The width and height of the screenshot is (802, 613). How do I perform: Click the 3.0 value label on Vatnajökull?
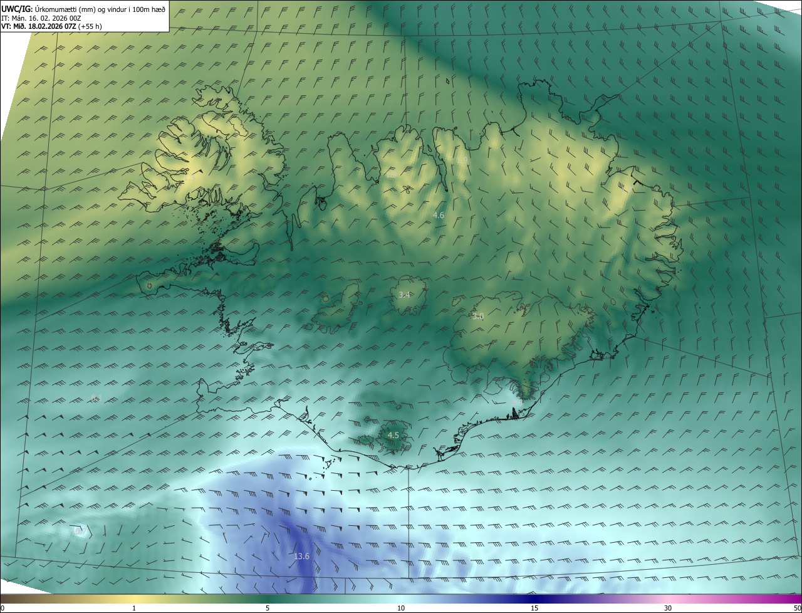(478, 317)
